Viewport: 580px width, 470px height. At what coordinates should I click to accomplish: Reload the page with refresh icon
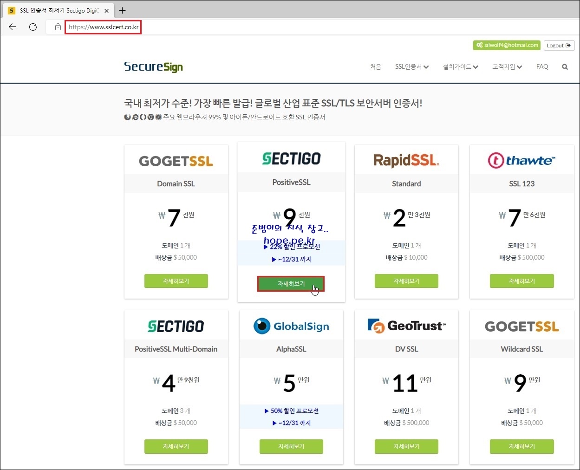click(x=33, y=27)
